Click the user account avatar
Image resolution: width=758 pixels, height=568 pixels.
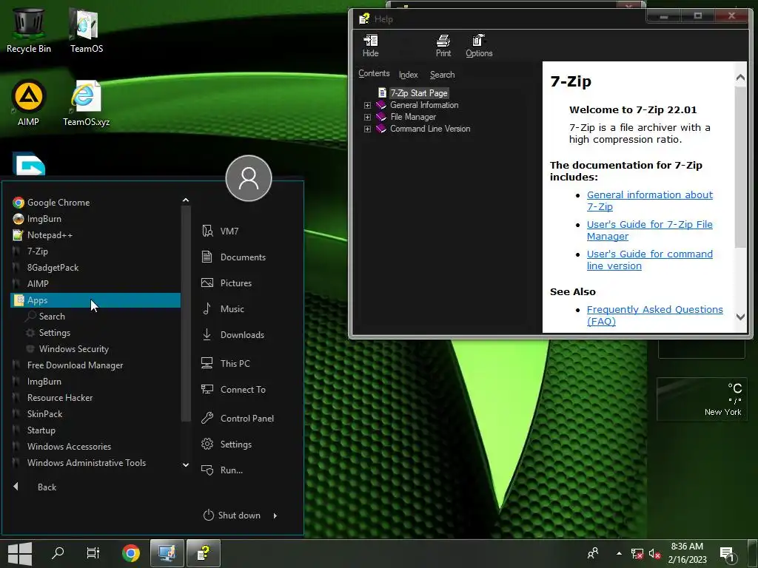(249, 177)
